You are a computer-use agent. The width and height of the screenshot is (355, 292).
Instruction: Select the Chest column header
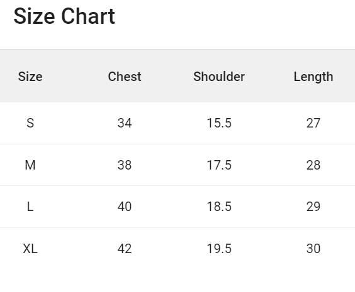click(x=125, y=77)
